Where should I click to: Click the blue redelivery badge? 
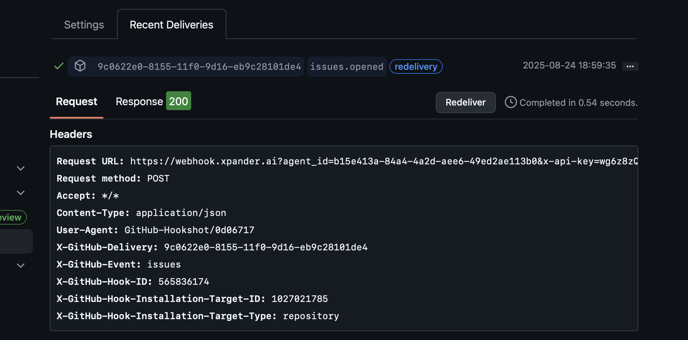(416, 66)
